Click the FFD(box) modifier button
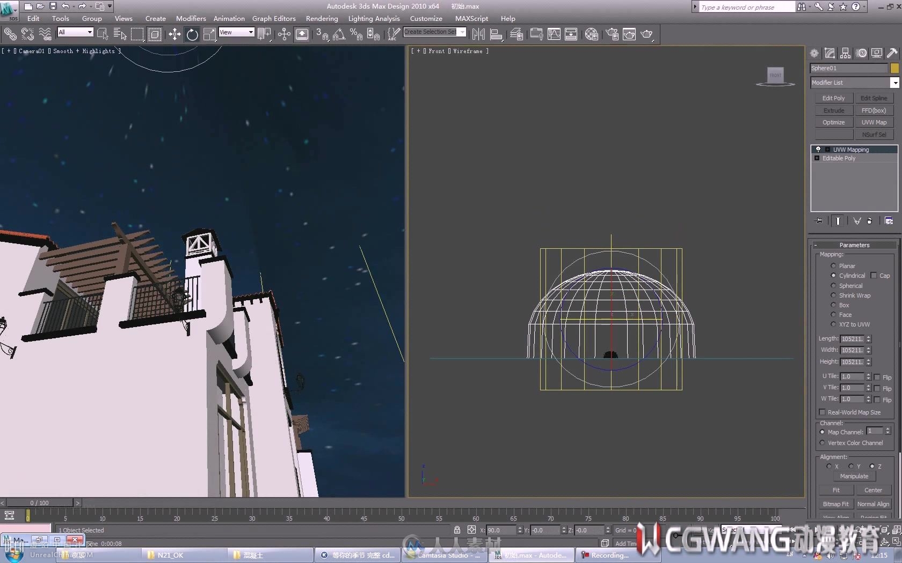The height and width of the screenshot is (563, 902). [x=874, y=110]
